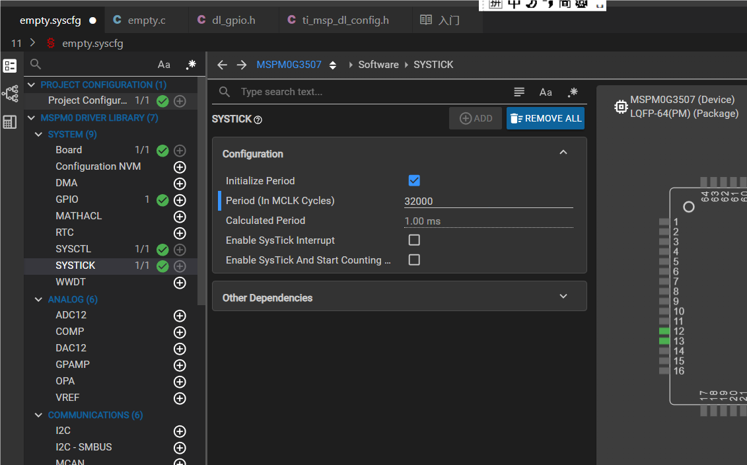The height and width of the screenshot is (465, 747).
Task: Collapse the Configuration section
Action: 563,153
